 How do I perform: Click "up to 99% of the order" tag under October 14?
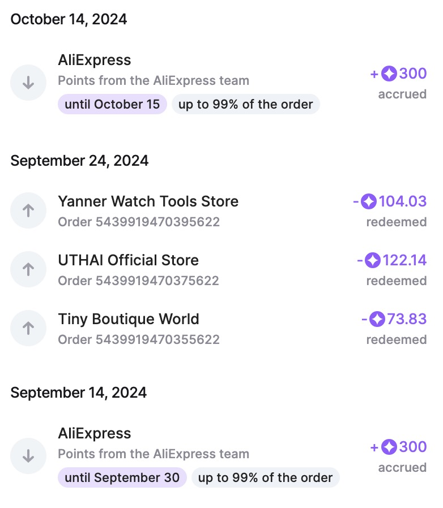[x=245, y=105]
